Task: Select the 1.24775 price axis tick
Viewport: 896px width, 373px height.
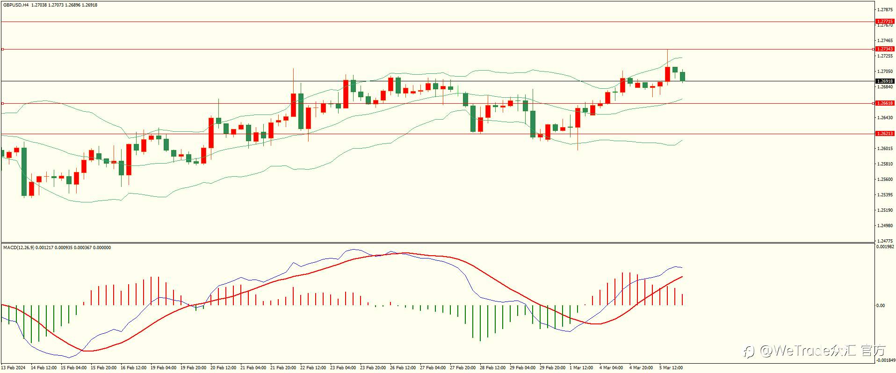Action: (885, 241)
